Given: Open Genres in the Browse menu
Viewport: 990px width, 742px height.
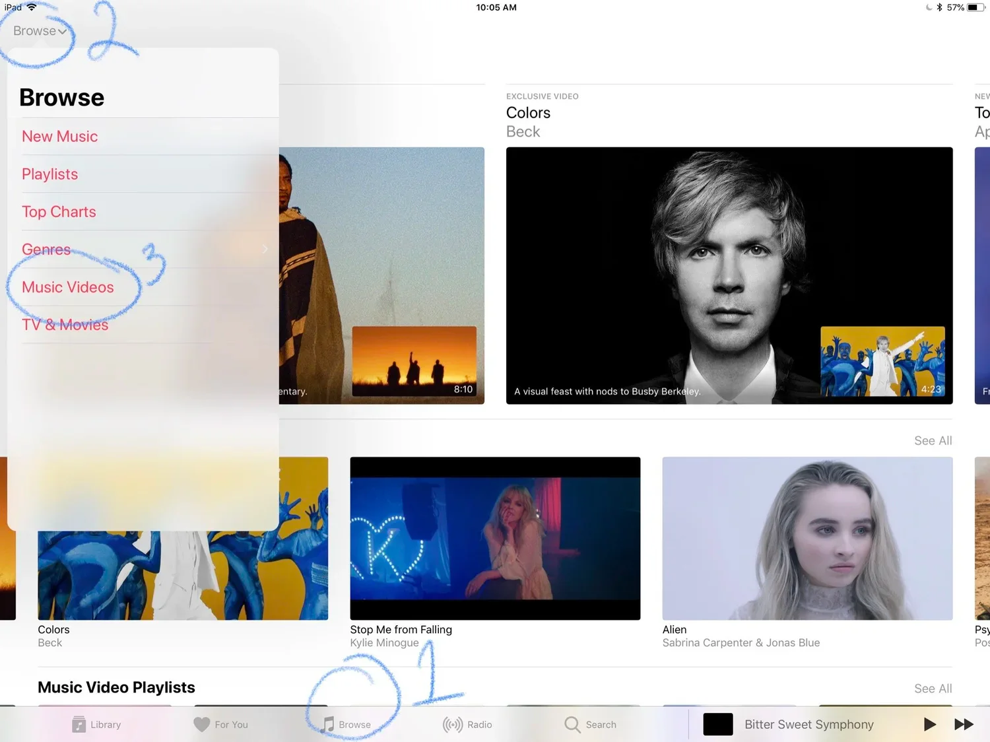Looking at the screenshot, I should (x=46, y=250).
